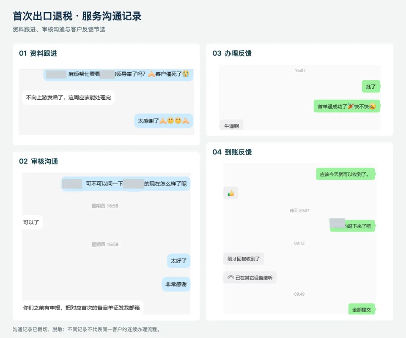Click message 首单退成功了 快不快
The width and height of the screenshot is (406, 338).
pos(347,106)
